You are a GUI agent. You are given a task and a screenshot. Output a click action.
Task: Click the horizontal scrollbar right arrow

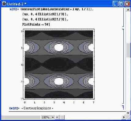coord(124,117)
